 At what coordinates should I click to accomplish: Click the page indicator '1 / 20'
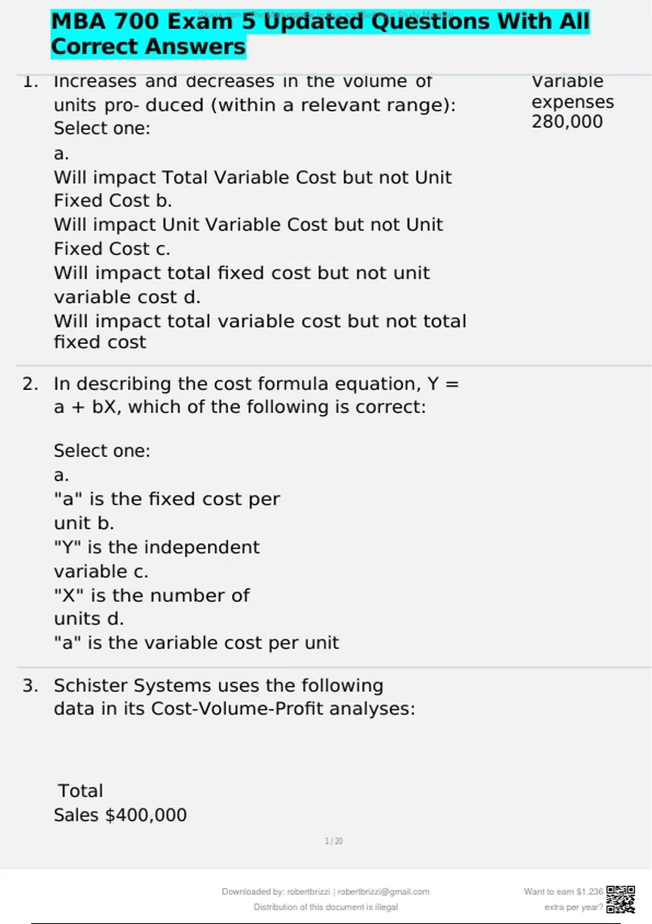point(334,841)
